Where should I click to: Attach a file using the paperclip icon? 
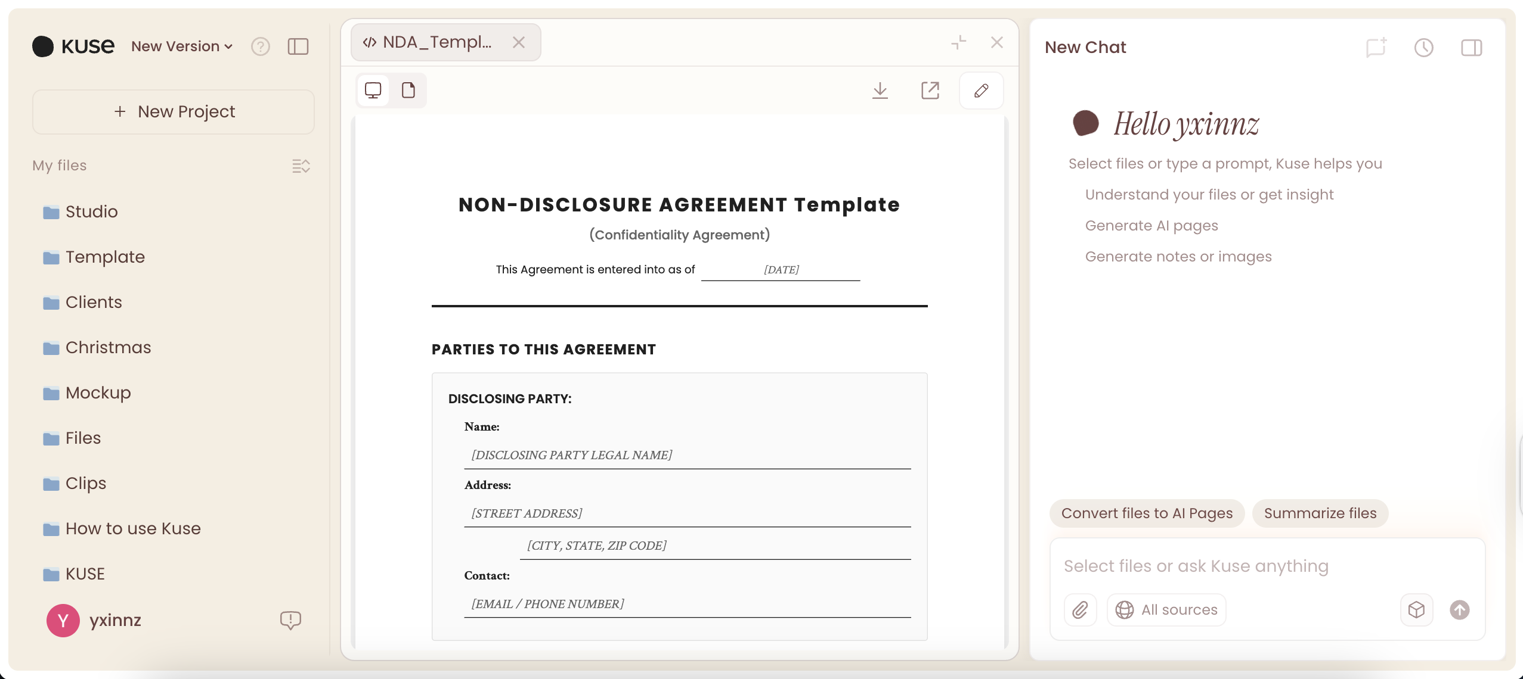[1080, 609]
